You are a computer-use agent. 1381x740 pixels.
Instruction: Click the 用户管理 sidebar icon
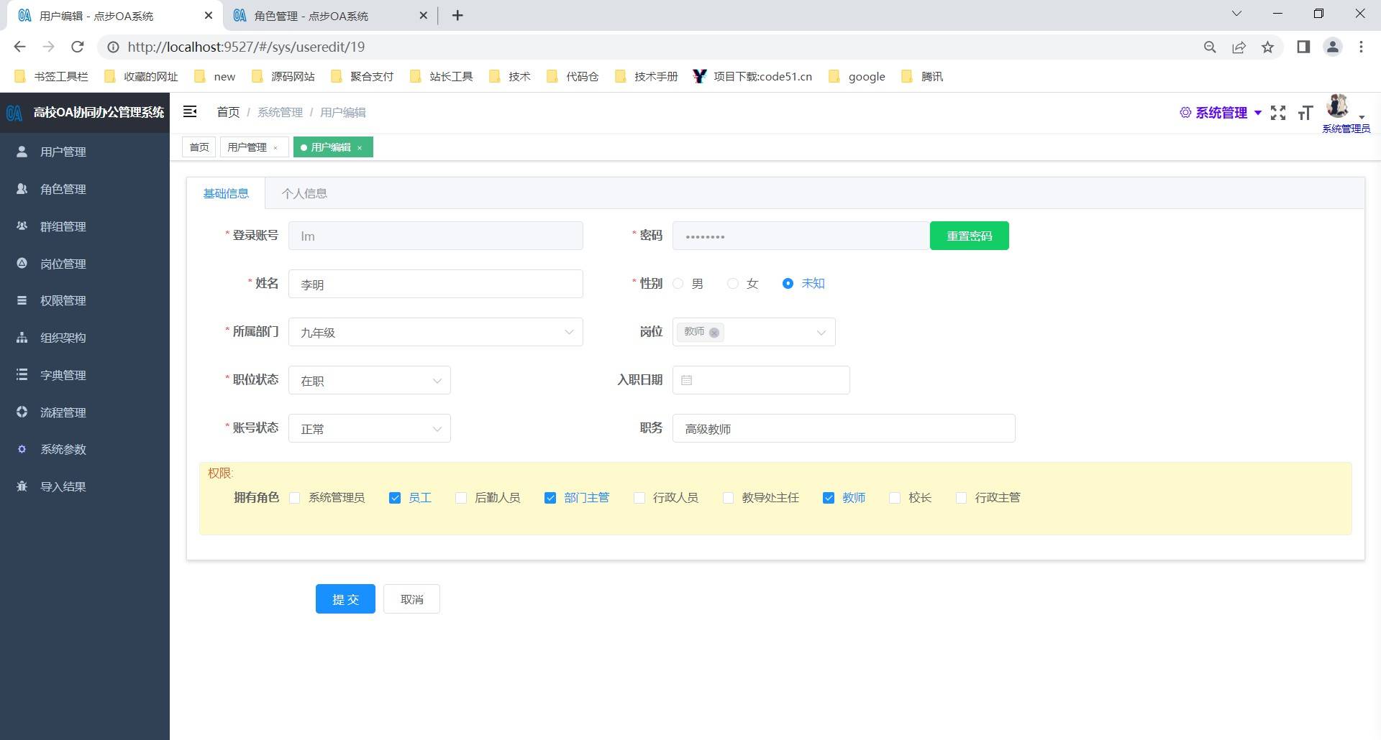tap(22, 152)
